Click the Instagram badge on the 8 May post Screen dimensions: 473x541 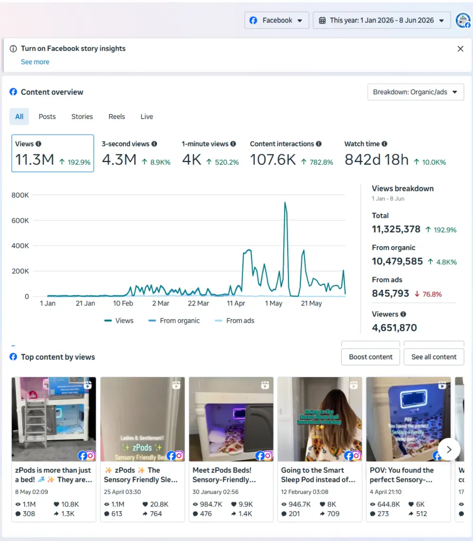(x=91, y=456)
